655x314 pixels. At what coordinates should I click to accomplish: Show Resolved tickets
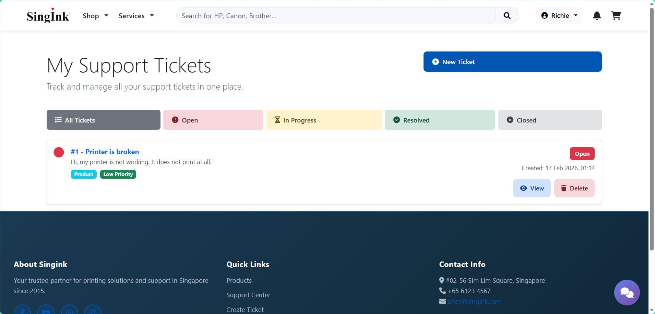coord(440,120)
